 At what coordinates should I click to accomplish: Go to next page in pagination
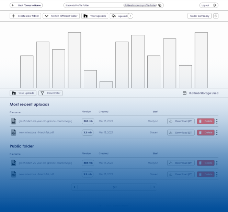(154, 187)
